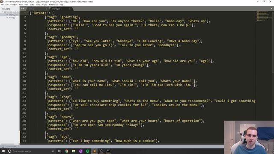The image size is (274, 154).
Task: Click "Talk to you later" response string
Action: point(136,45)
